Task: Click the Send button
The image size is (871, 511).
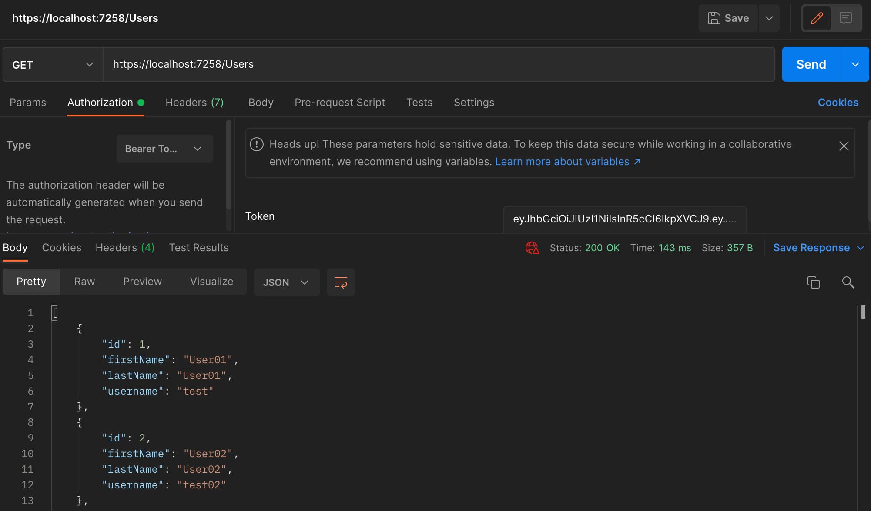Action: click(811, 64)
